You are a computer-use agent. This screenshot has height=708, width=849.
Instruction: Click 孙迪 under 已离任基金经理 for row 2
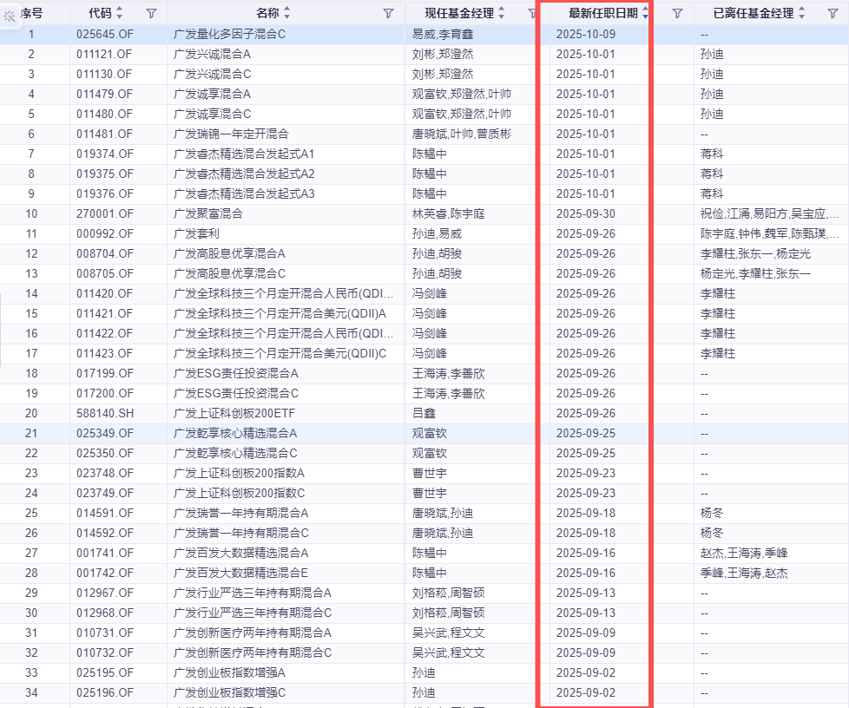(x=713, y=54)
